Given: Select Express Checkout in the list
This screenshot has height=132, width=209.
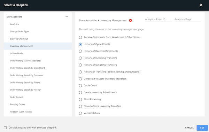Looking at the screenshot, I should coord(38,39).
